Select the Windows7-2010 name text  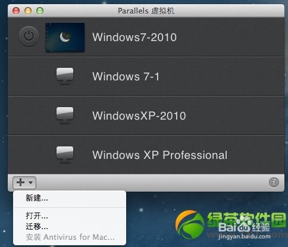tap(134, 37)
